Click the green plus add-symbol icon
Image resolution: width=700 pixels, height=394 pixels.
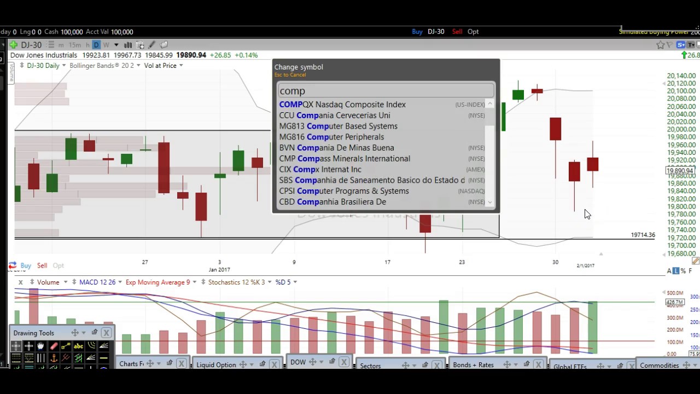[14, 45]
